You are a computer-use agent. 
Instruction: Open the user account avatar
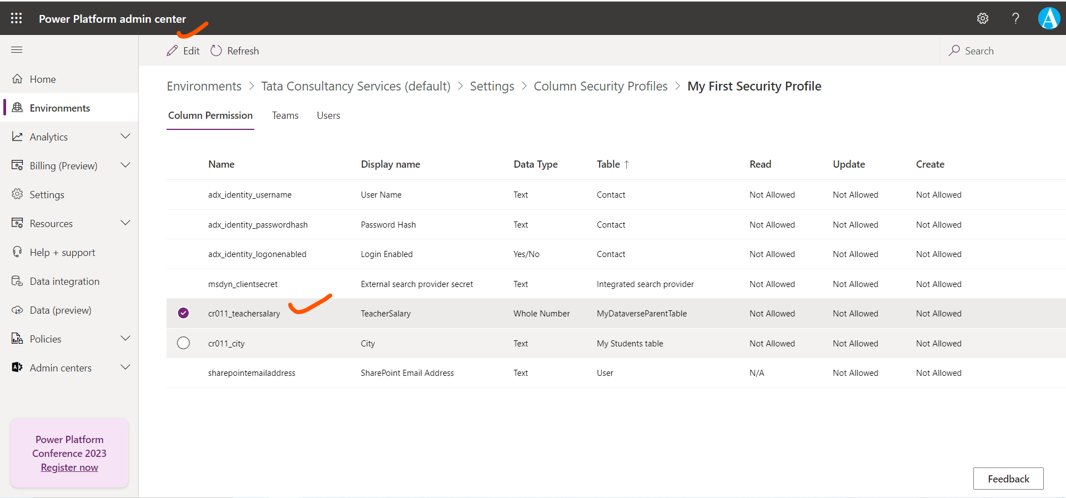(x=1049, y=18)
